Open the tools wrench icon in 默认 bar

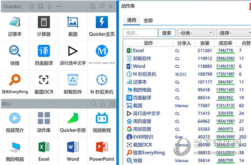pos(112,104)
